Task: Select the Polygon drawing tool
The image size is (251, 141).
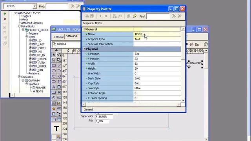Action: 54,76
